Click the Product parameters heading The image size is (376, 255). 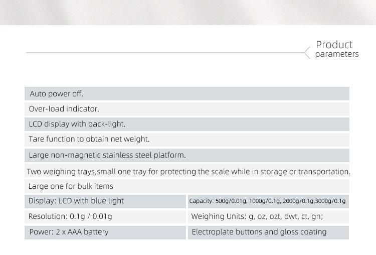click(x=337, y=49)
